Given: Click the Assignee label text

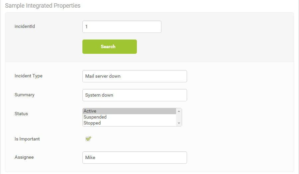Looking at the screenshot, I should [x=24, y=157].
